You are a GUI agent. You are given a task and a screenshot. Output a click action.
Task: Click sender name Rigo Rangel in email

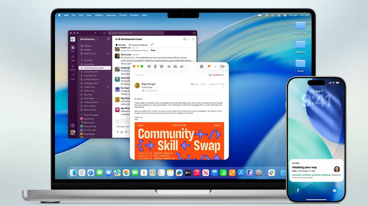(x=149, y=84)
